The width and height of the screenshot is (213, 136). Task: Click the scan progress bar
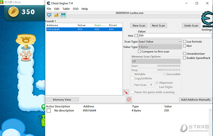point(134,16)
